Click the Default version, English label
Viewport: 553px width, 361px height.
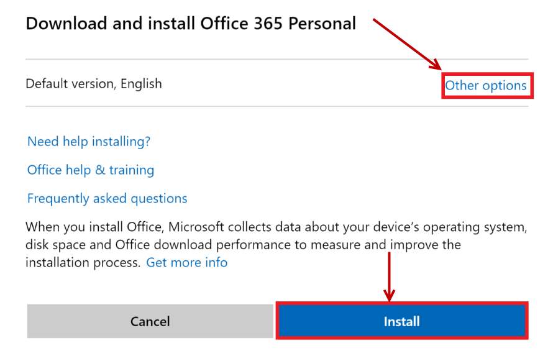pos(94,83)
